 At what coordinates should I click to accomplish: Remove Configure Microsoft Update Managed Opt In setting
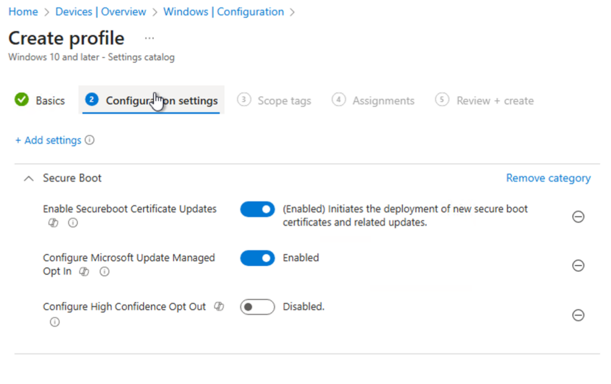point(578,266)
